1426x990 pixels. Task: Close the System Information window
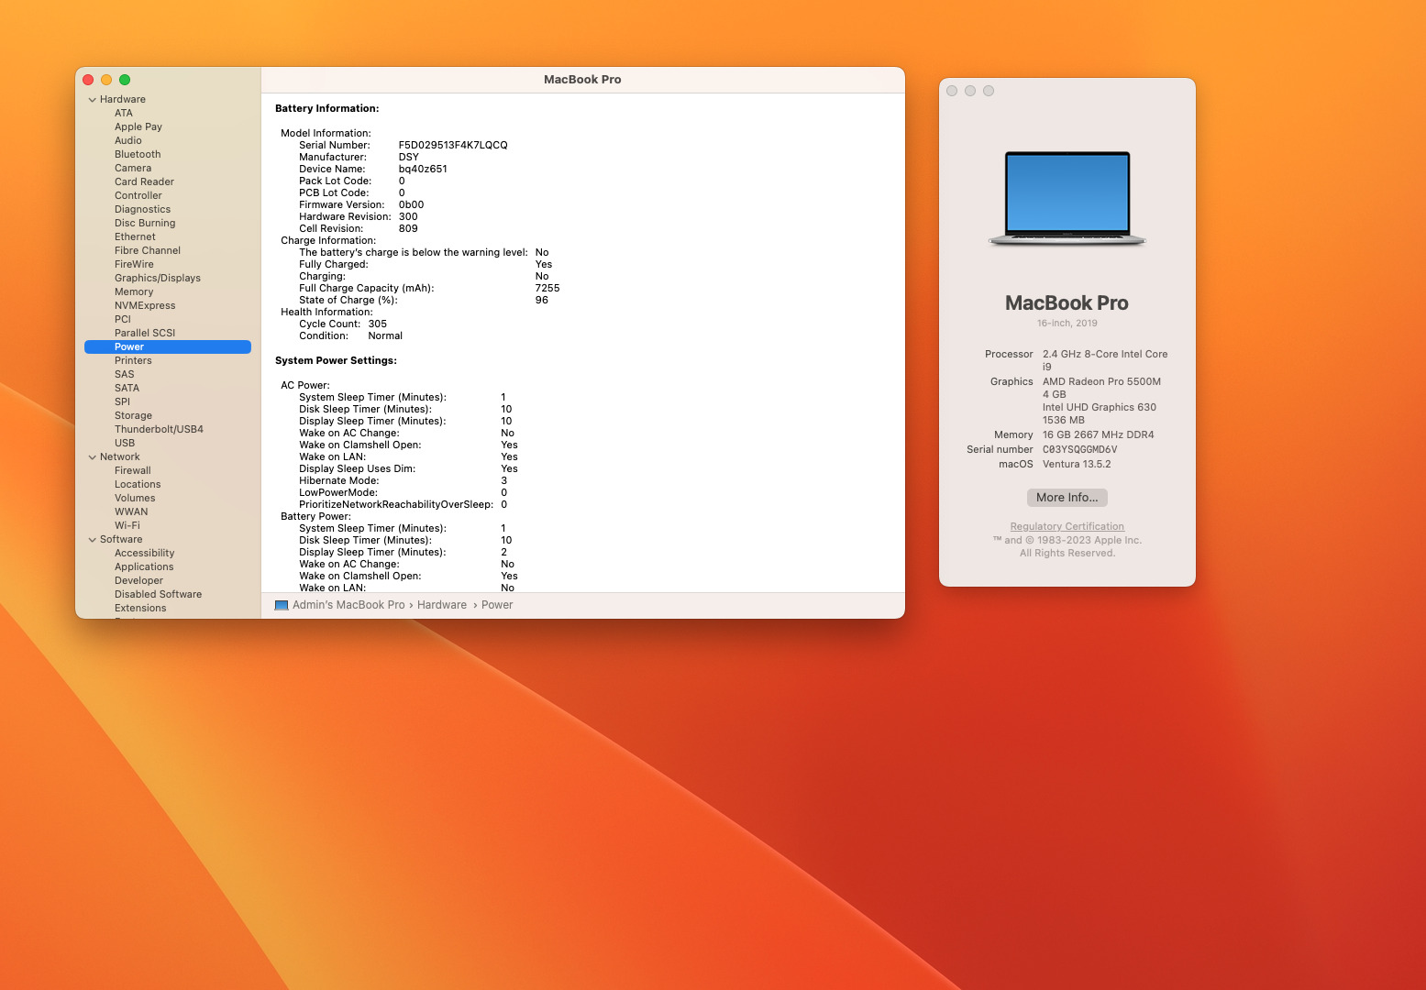pyautogui.click(x=88, y=80)
